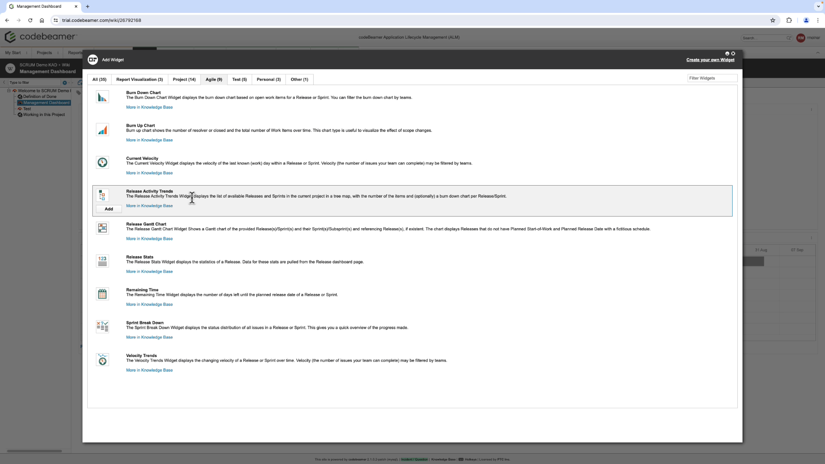Open Knowledge Base link for Burn Down Chart
This screenshot has width=825, height=464.
point(150,107)
